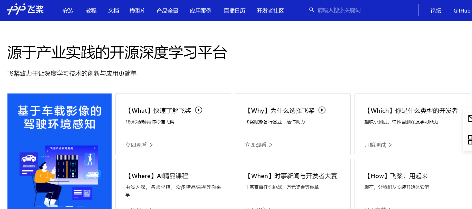
Task: Click the text 由浅入深，名师坐镇
Action: point(148,187)
